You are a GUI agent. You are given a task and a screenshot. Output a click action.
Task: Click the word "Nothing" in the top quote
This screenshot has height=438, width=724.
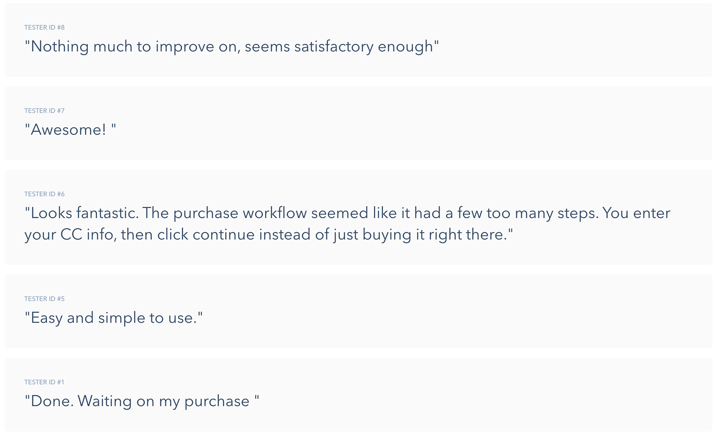(60, 47)
